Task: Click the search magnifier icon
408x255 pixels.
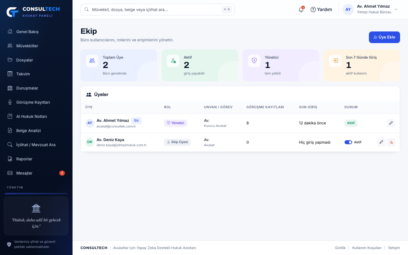Action: point(87,10)
